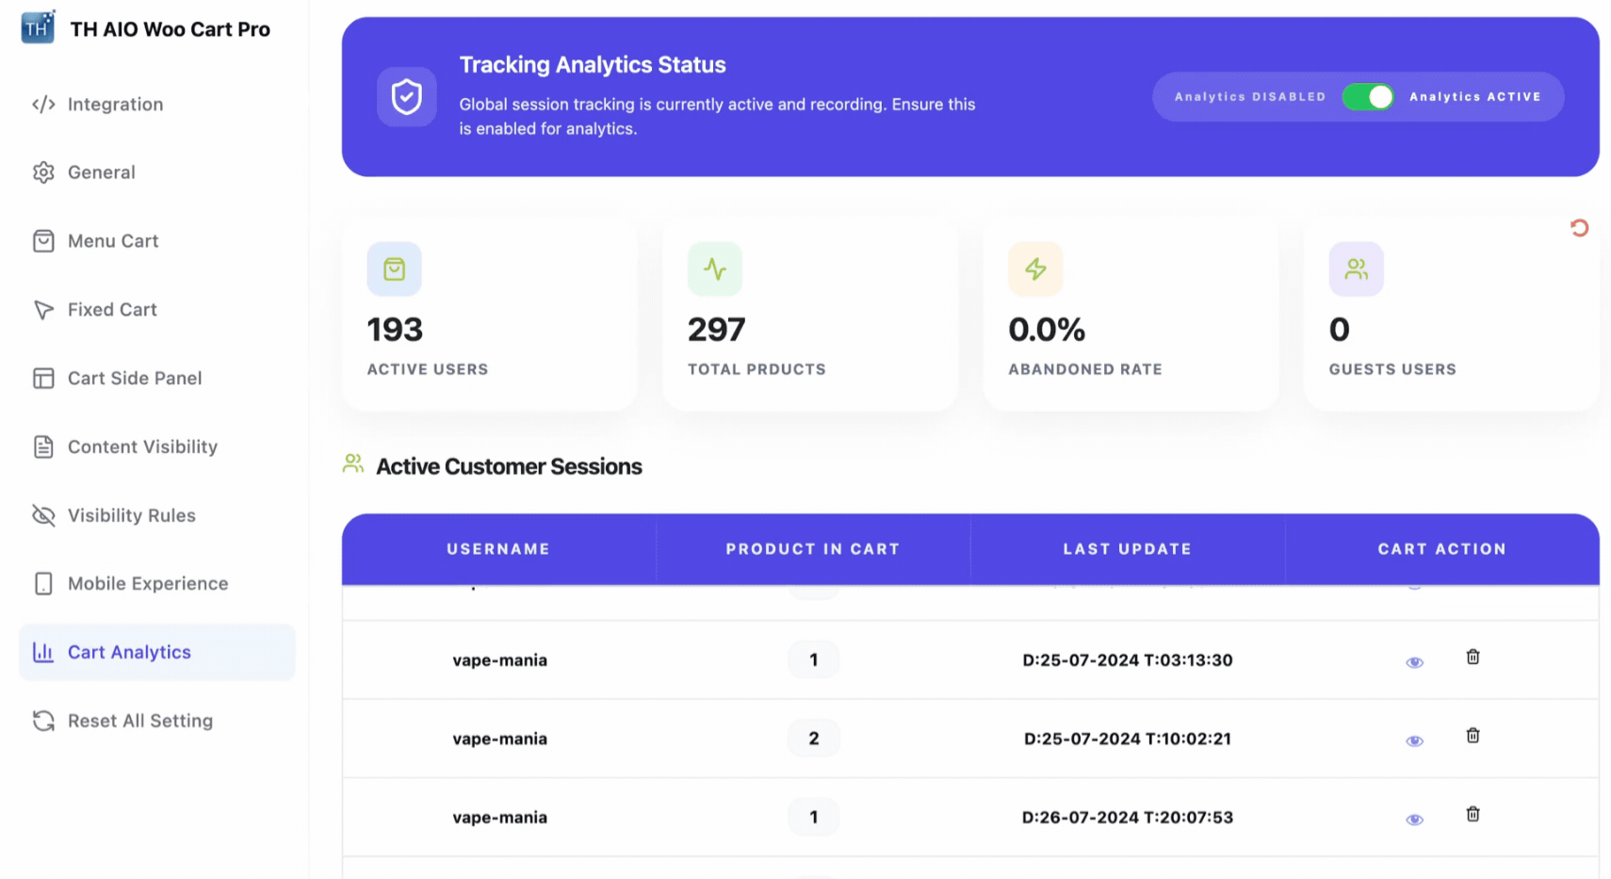Click the TH AIO Woo Cart Pro logo
Image resolution: width=1611 pixels, height=879 pixels.
tap(37, 27)
